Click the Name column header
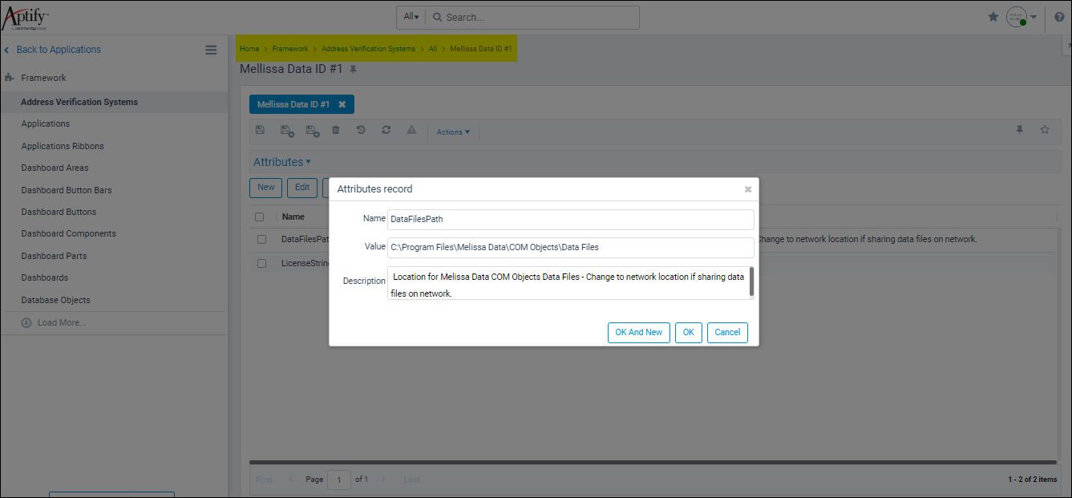Viewport: 1072px width, 498px height. (293, 217)
